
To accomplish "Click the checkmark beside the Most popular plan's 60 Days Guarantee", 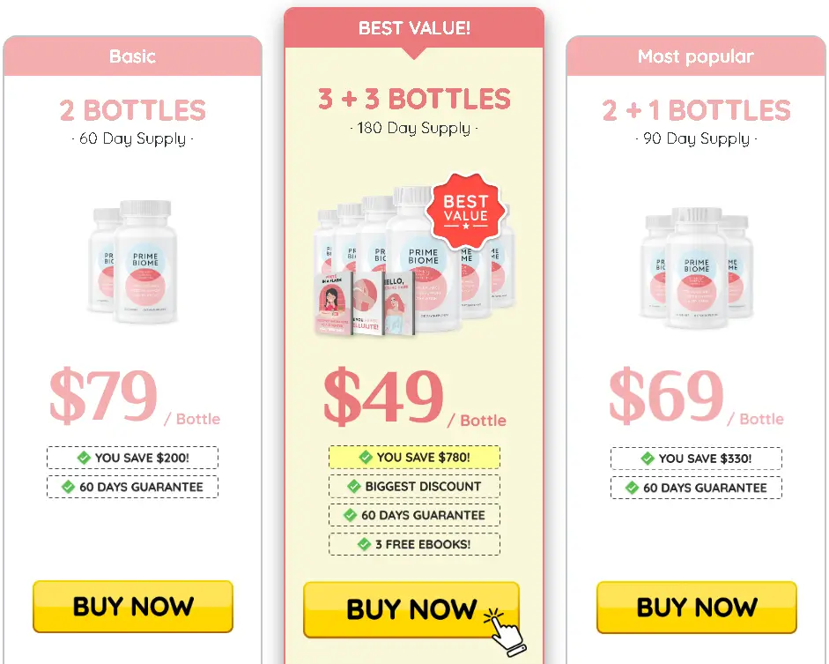I will coord(632,488).
